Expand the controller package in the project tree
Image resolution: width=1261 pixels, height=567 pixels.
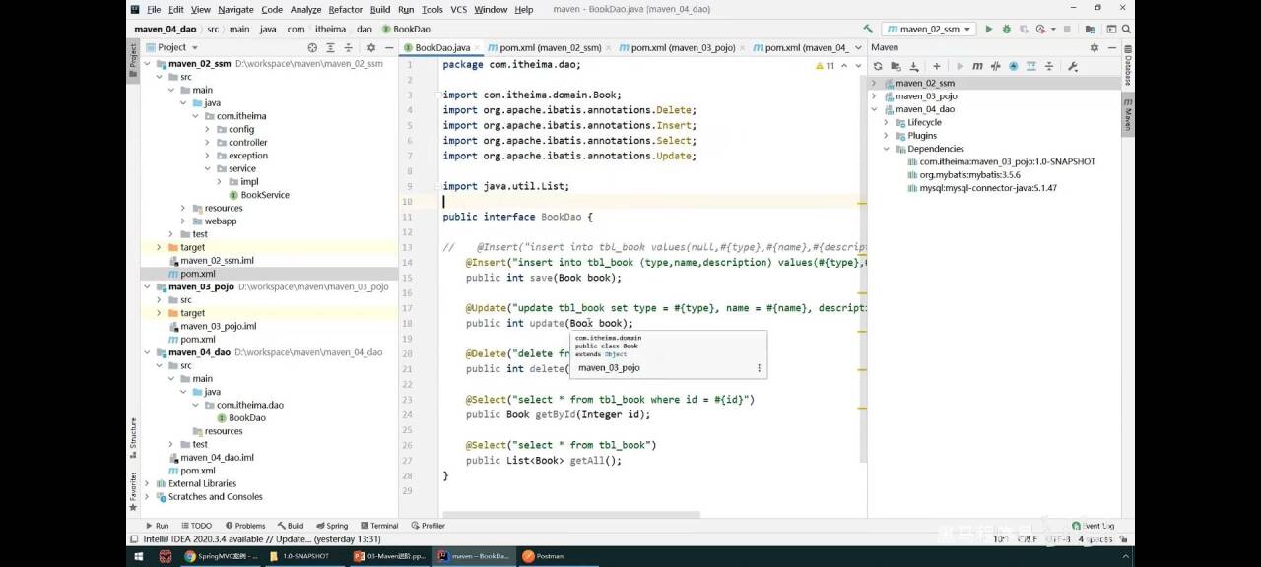207,143
